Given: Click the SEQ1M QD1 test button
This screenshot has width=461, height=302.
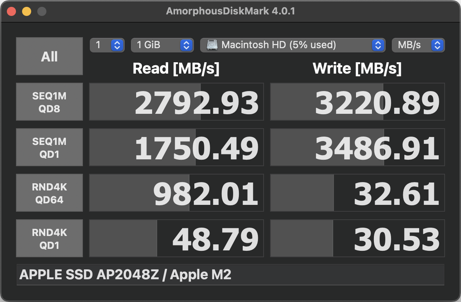Looking at the screenshot, I should click(49, 147).
